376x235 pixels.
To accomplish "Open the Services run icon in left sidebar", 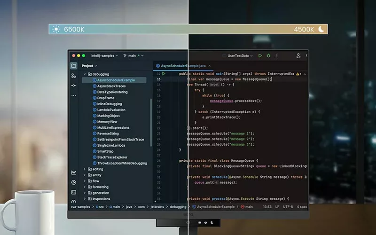I will 74,182.
